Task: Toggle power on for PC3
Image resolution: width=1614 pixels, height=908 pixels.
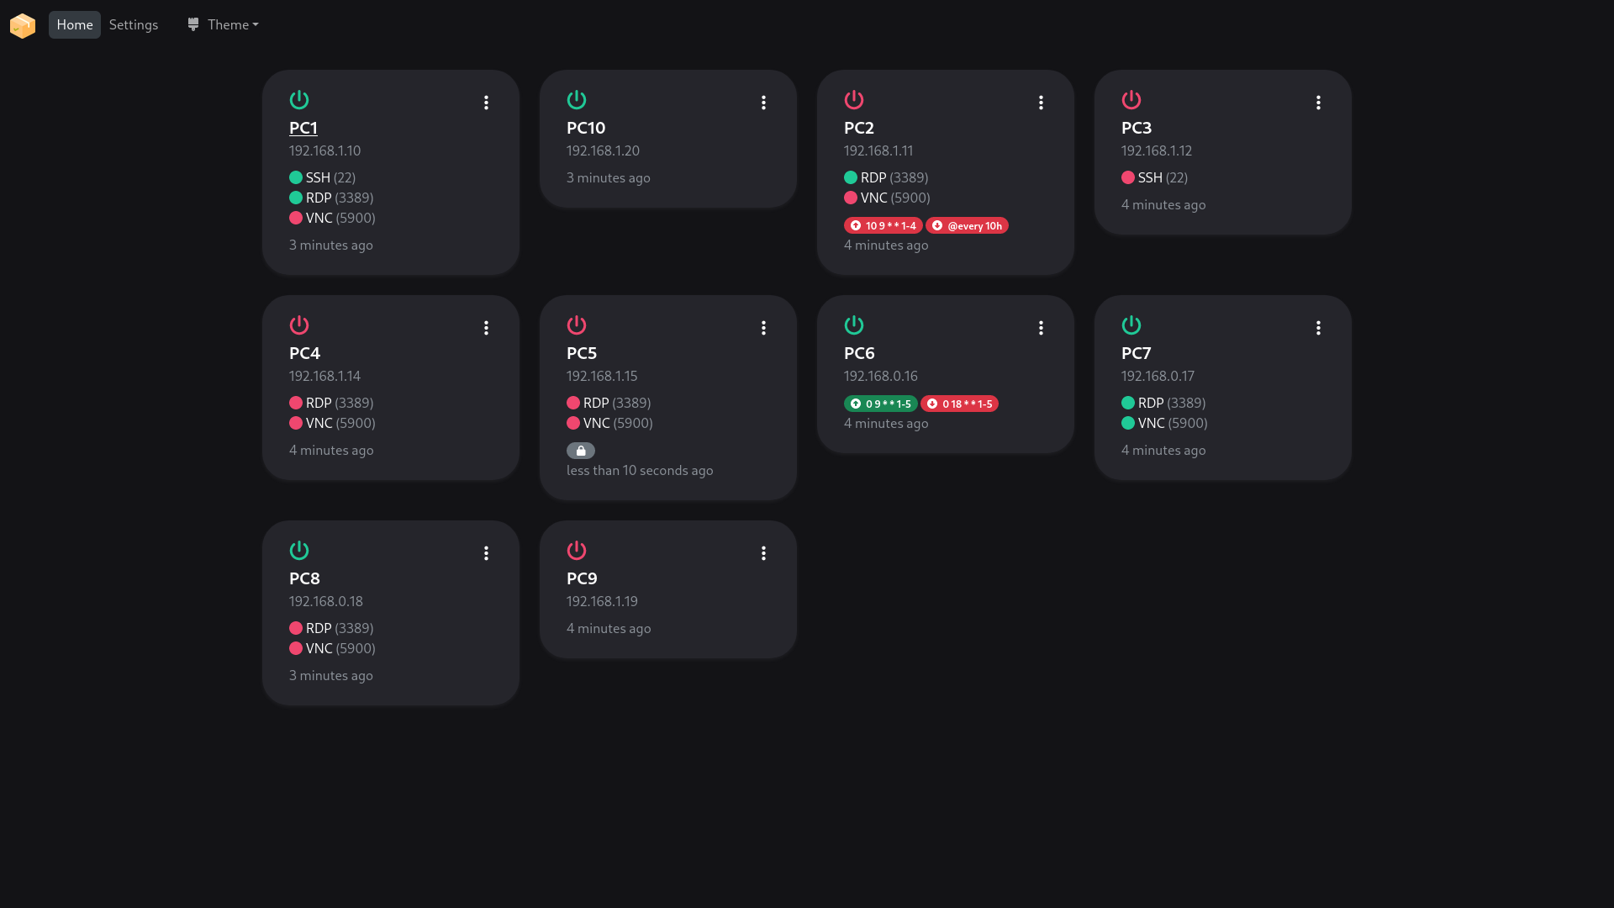Action: [x=1131, y=100]
